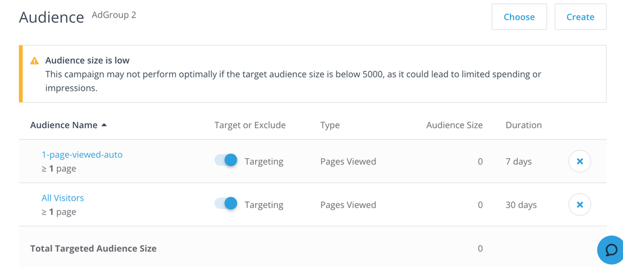Remove the 1-page-viewed-auto audience with X icon

pyautogui.click(x=580, y=161)
